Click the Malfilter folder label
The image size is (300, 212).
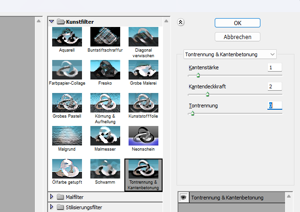pos(75,197)
